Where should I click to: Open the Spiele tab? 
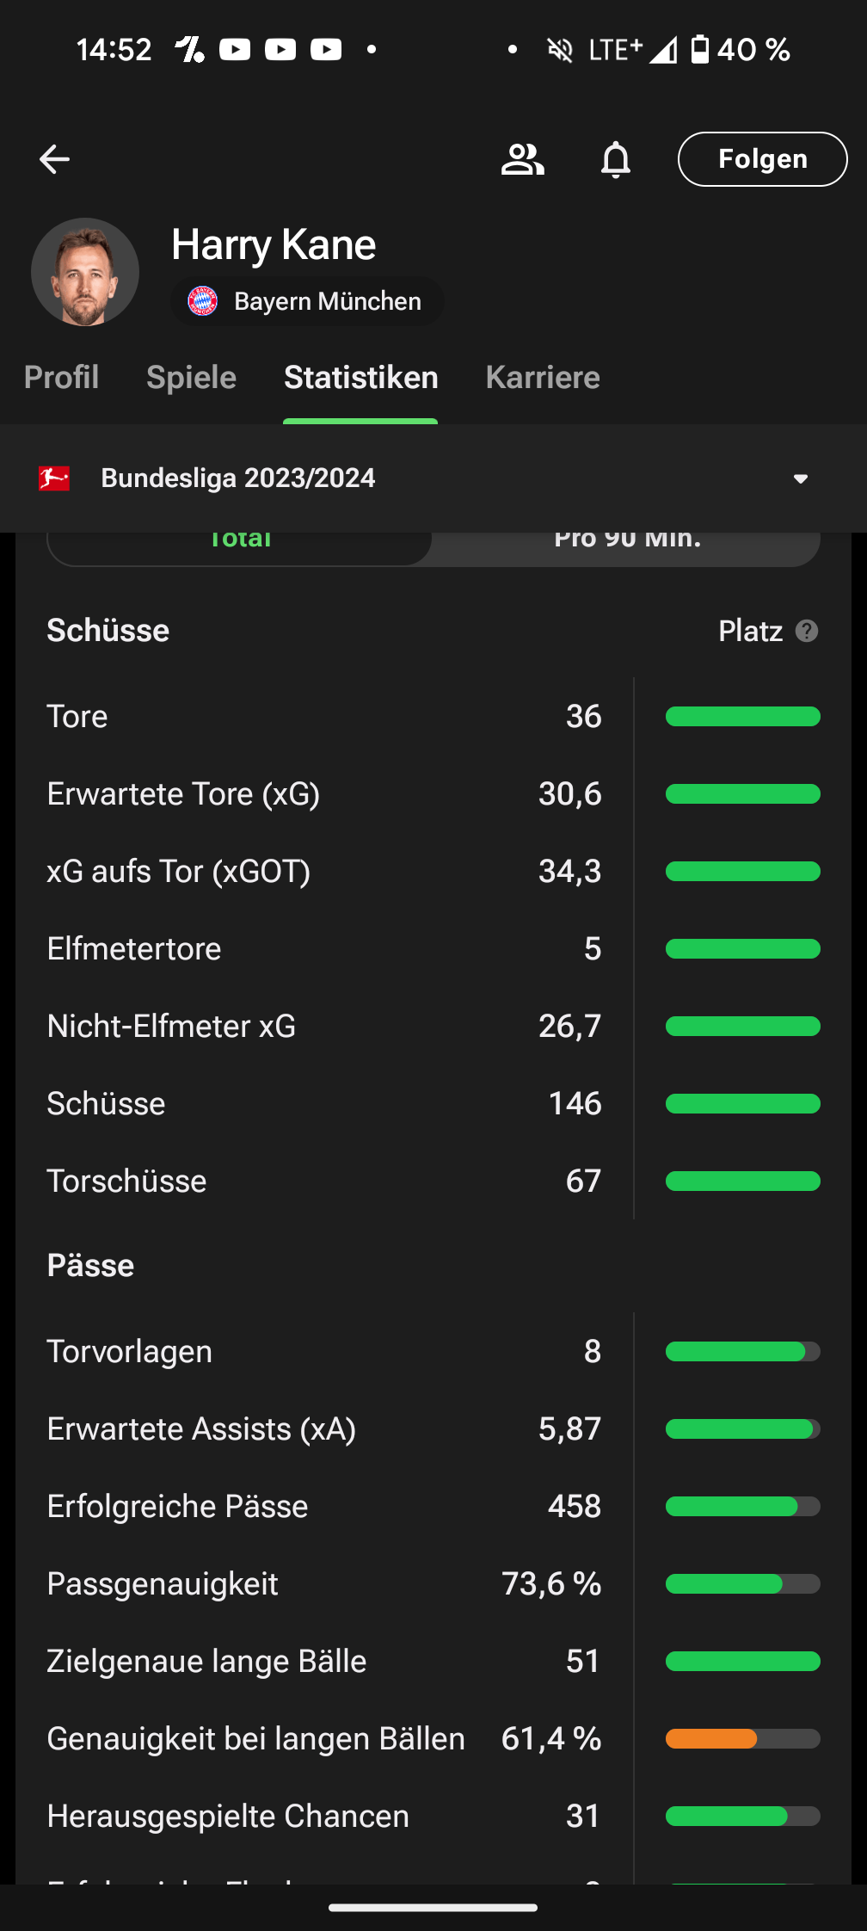[x=191, y=378]
